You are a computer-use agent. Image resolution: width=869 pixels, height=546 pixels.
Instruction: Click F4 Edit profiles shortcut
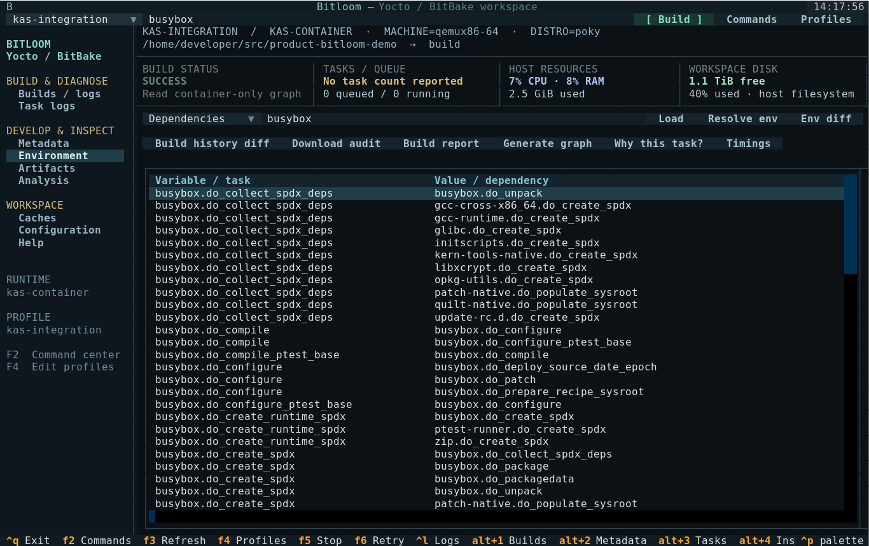point(60,367)
